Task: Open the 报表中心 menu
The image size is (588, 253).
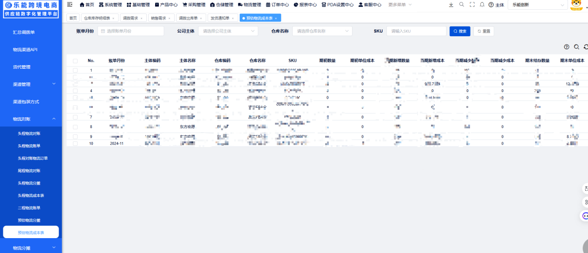Action: [306, 5]
